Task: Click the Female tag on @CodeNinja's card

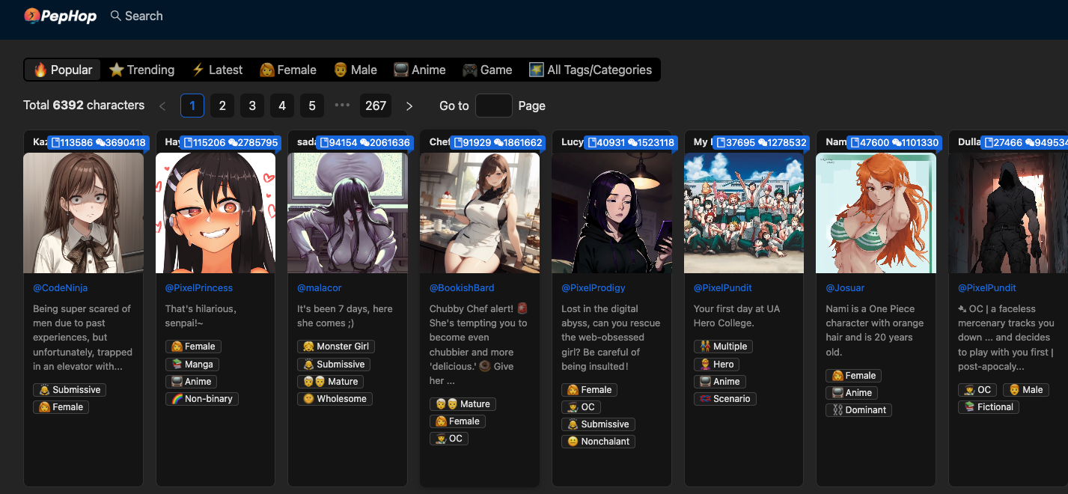Action: pos(61,407)
